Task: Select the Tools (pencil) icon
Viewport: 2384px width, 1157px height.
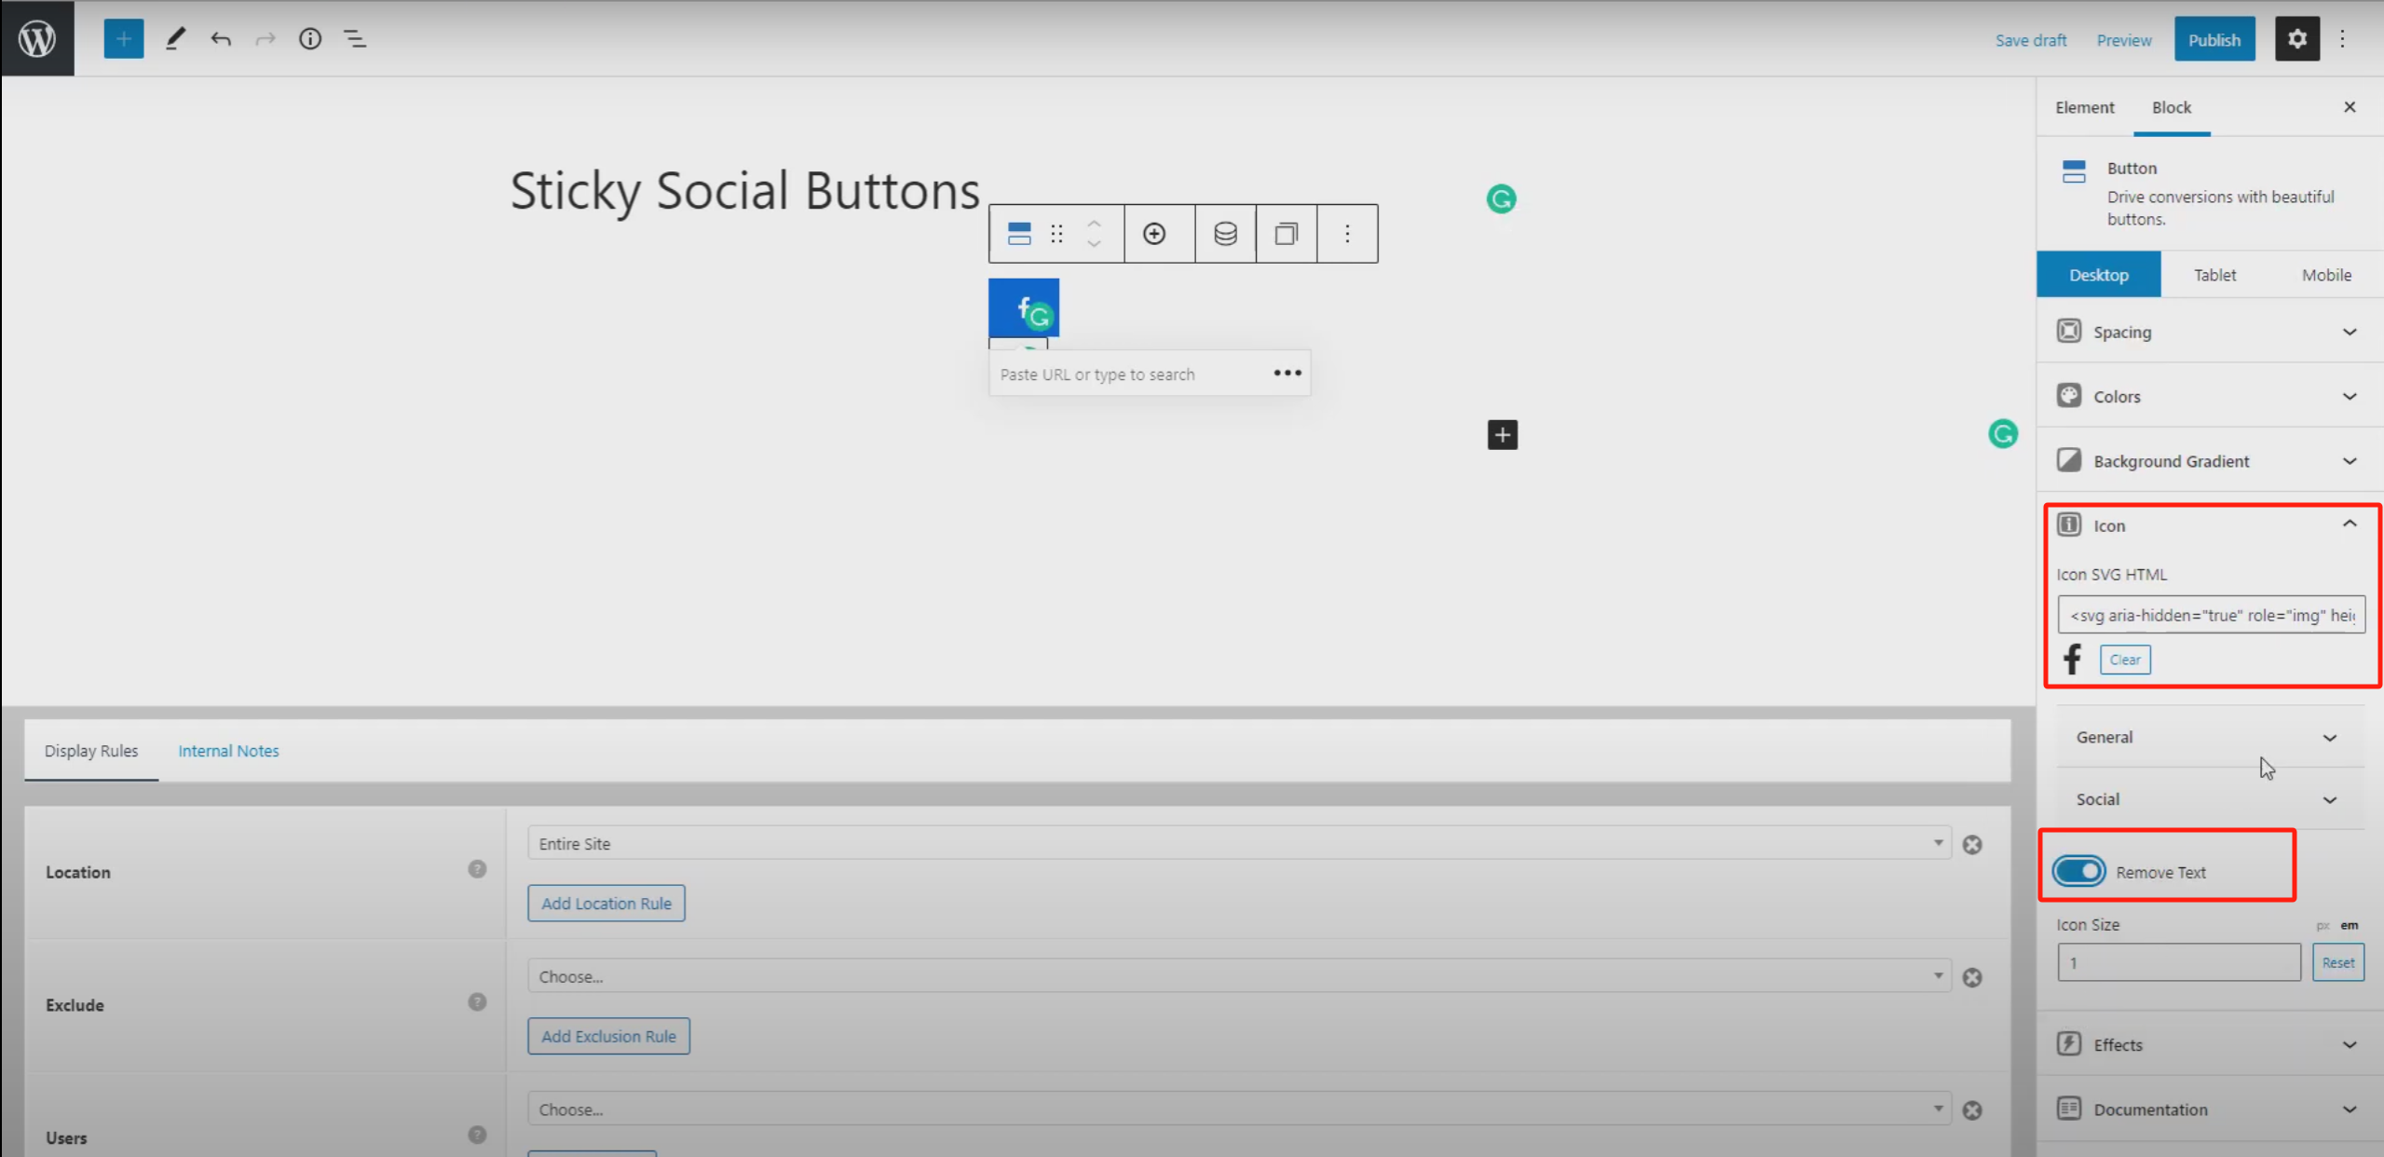Action: [x=174, y=38]
